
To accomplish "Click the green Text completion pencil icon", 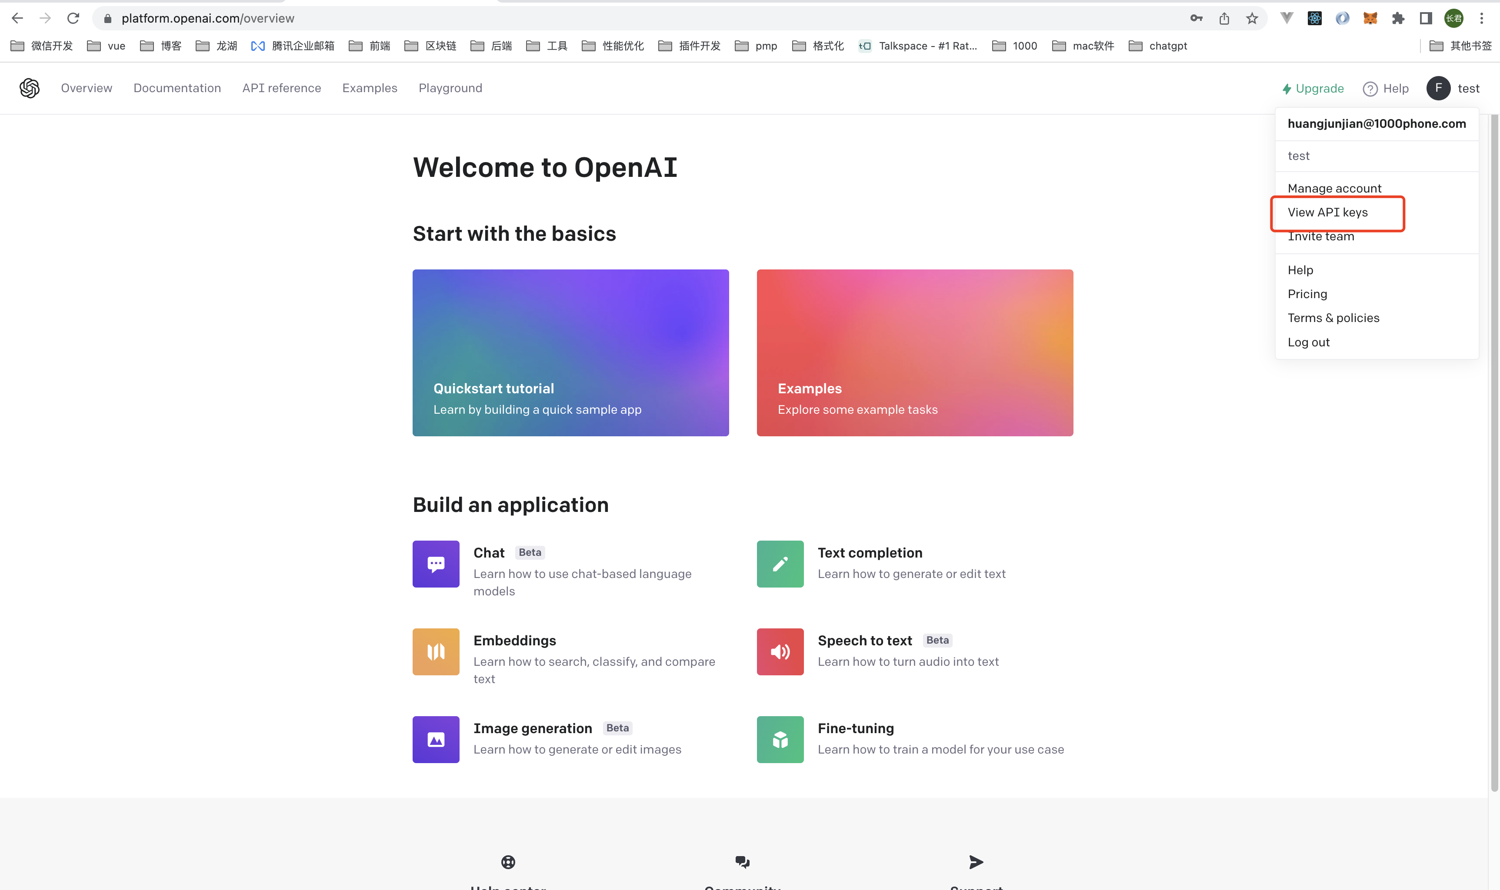I will [780, 564].
